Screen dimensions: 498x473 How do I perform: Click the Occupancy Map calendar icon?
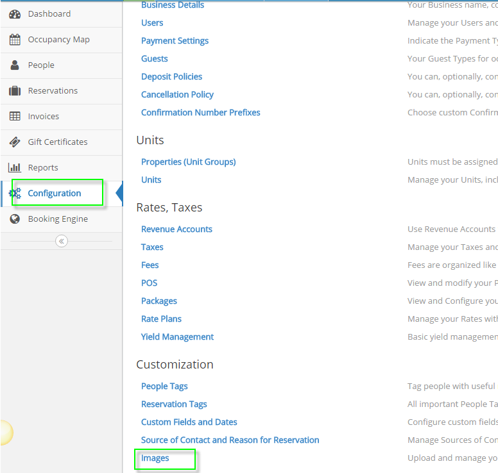pos(15,40)
